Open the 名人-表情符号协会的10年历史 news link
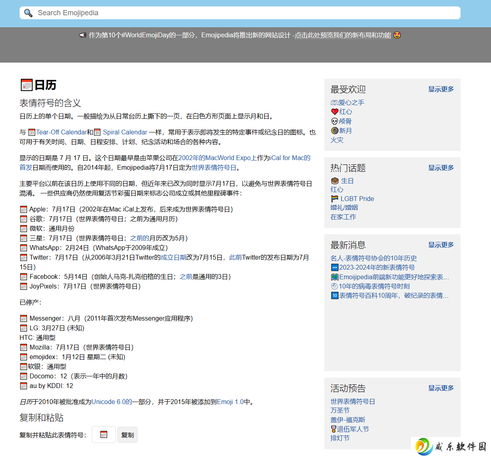 [374, 258]
